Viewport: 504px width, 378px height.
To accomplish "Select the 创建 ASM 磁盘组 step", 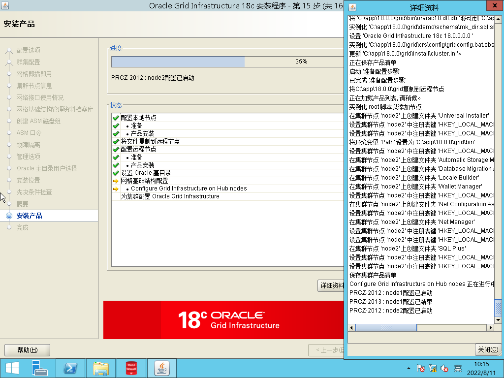I will [38, 121].
